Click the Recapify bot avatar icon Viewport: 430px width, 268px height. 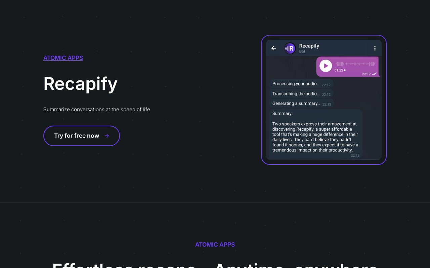[x=290, y=48]
